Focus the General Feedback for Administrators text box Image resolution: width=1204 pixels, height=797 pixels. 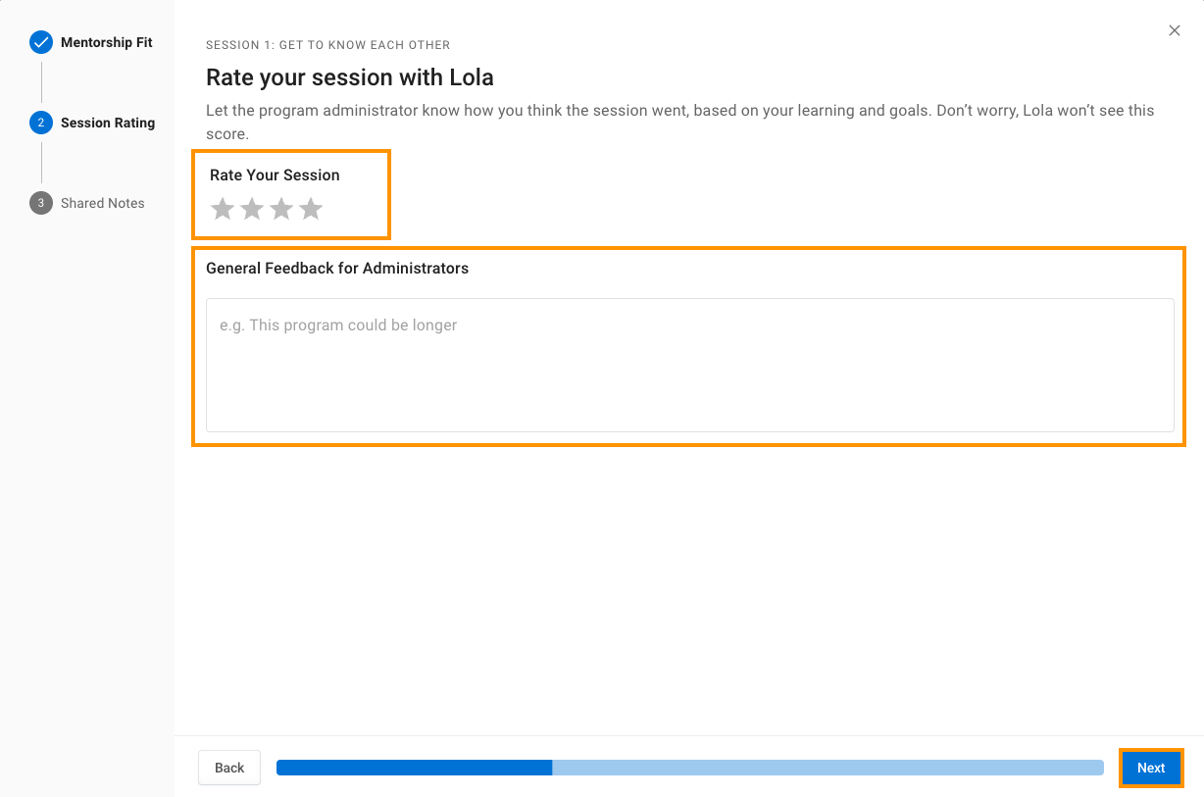point(690,365)
